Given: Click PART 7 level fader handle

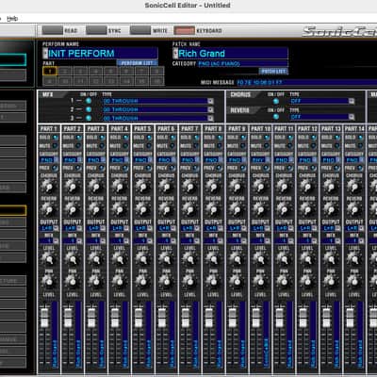Looking at the screenshot, I should pos(186,318).
